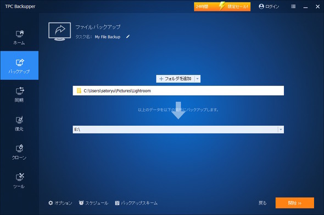Select the Lightroom source folder path
The image size is (324, 215).
[178, 91]
